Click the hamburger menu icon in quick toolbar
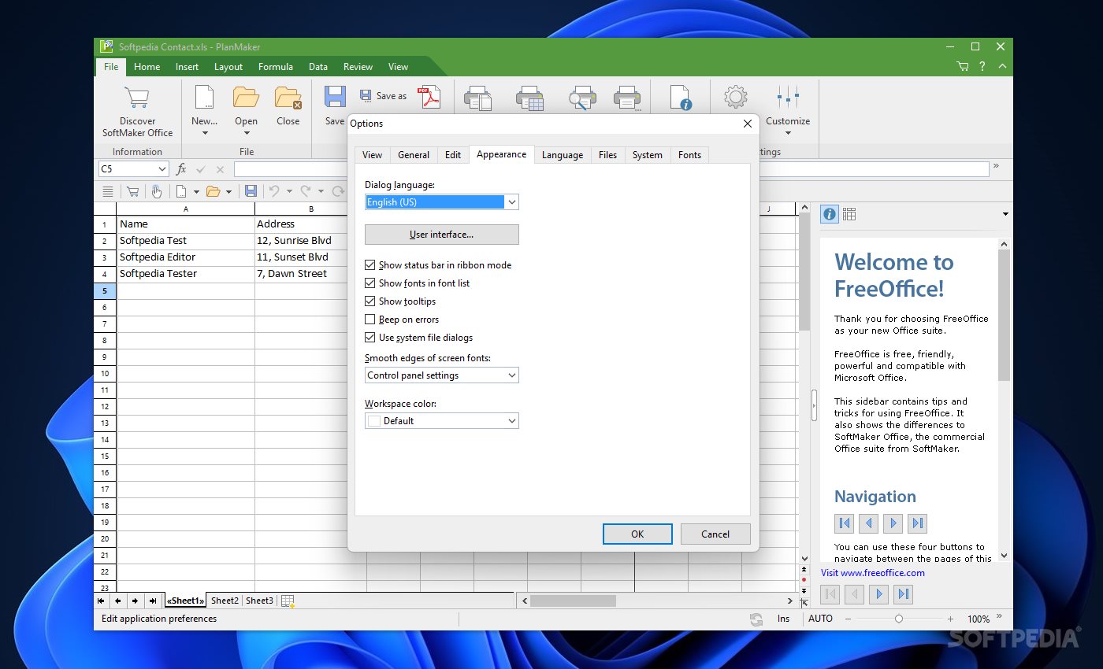The height and width of the screenshot is (669, 1103). click(x=108, y=191)
